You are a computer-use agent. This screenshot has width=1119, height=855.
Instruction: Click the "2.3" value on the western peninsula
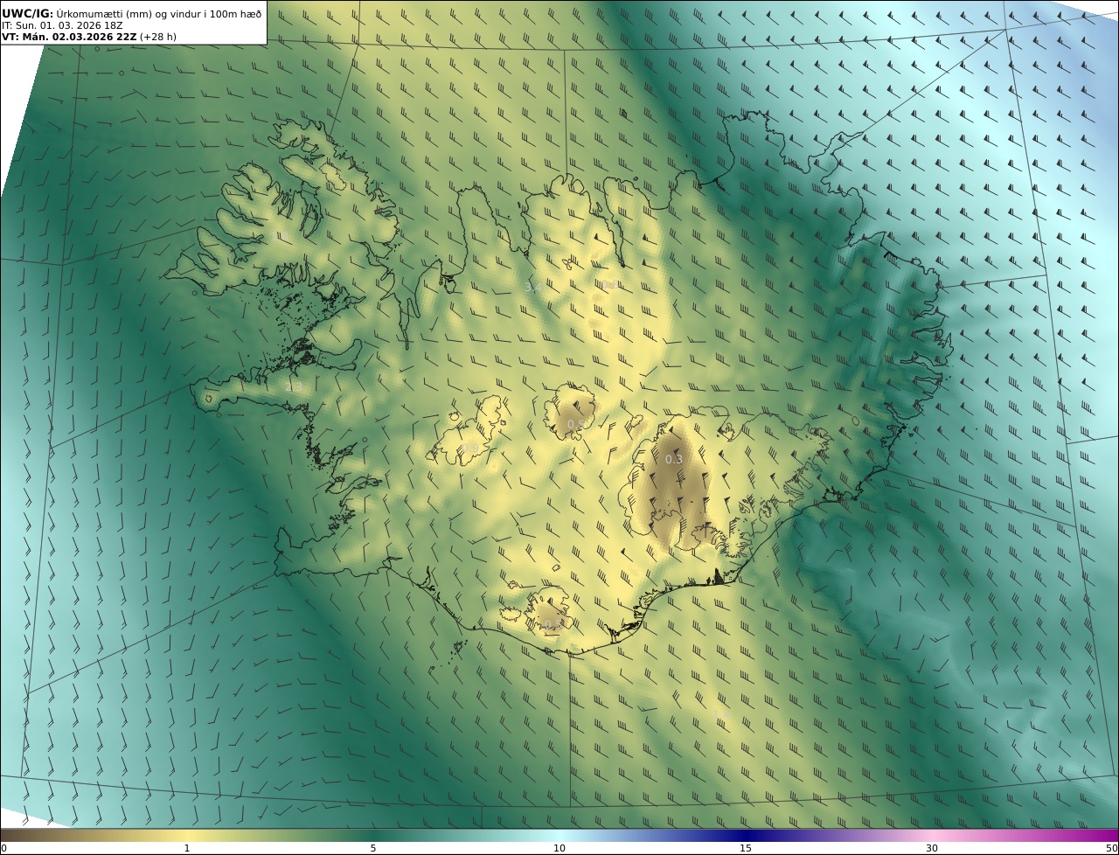pos(293,386)
